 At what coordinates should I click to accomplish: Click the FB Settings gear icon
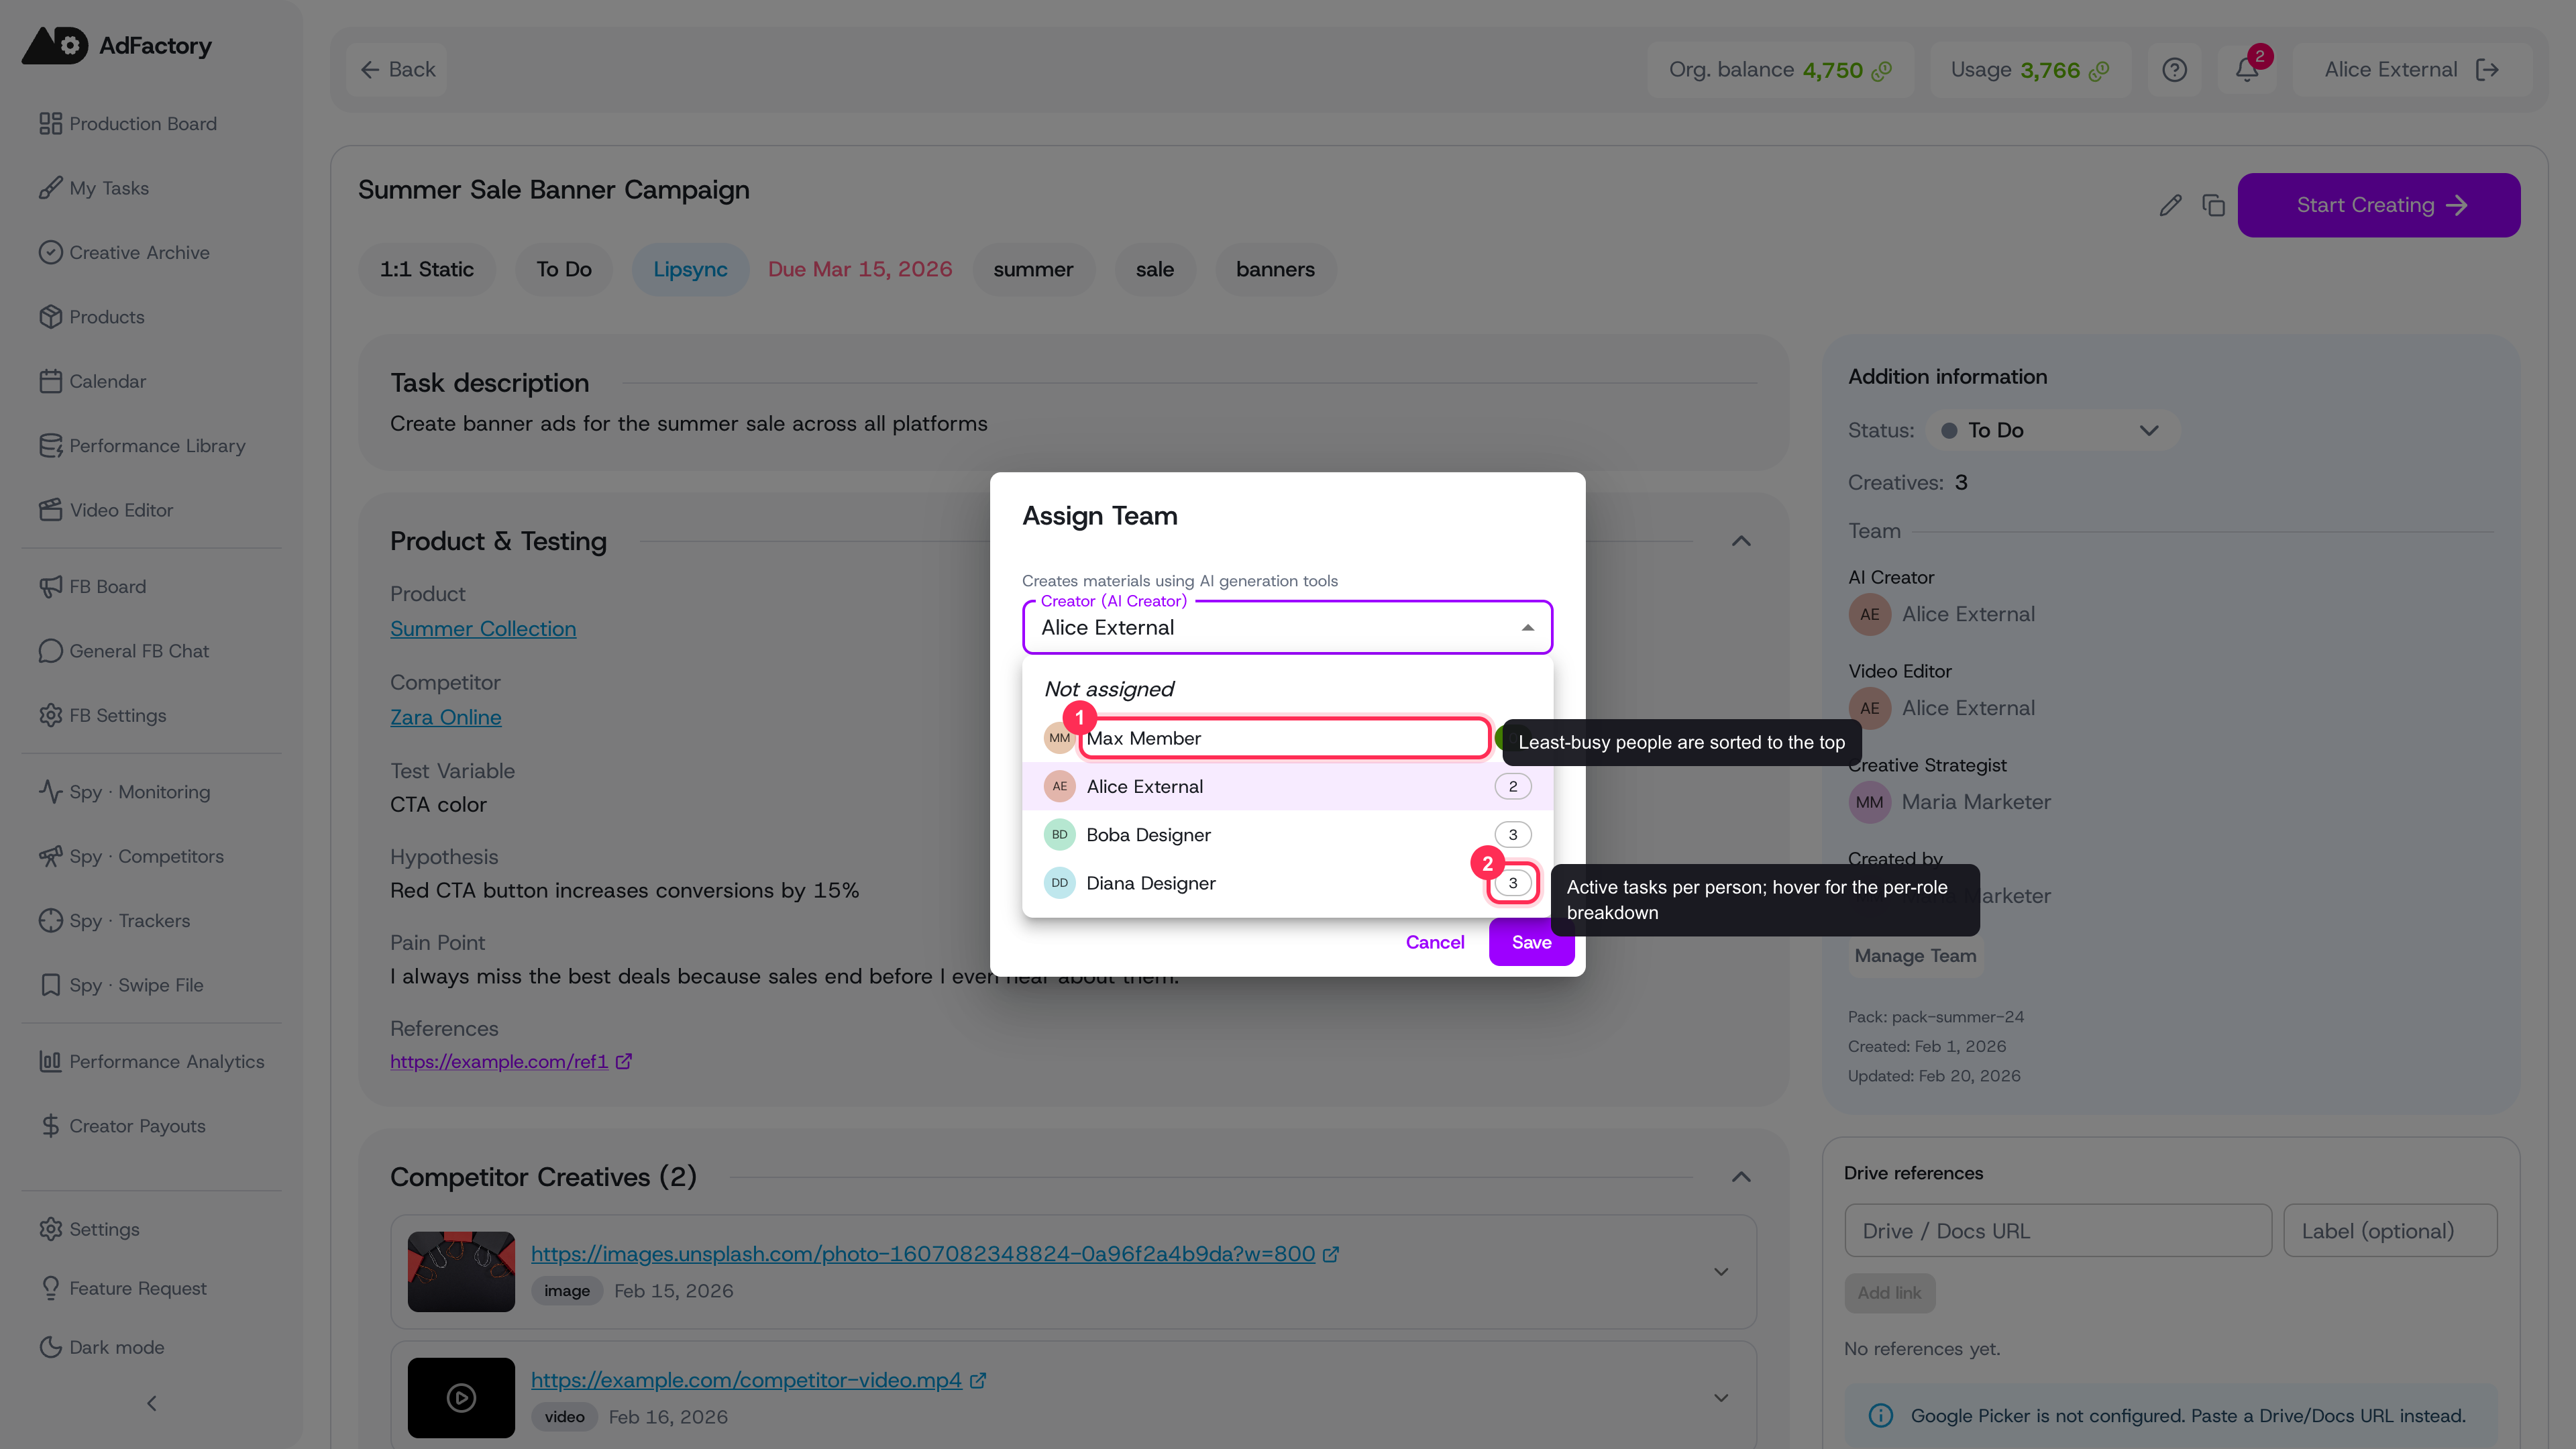50,715
